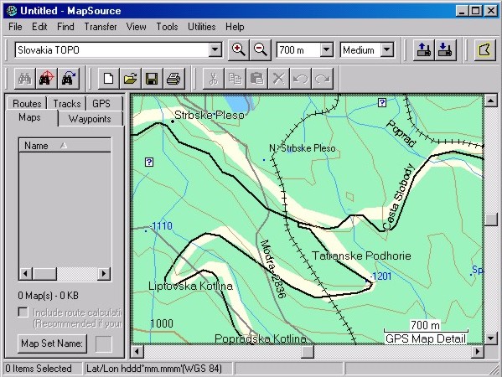Click the Name column header
Screen dimensions: 502x377
(65, 146)
